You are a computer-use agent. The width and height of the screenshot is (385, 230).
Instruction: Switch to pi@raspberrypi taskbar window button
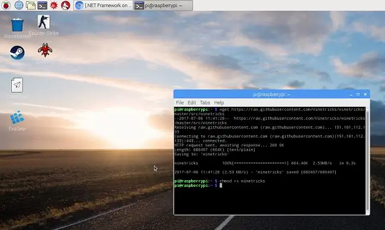(163, 5)
